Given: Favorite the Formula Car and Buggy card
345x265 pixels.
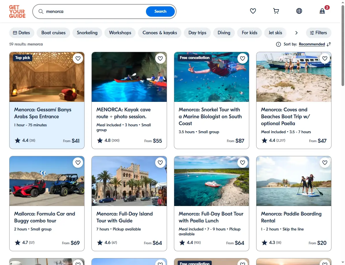Looking at the screenshot, I should [x=78, y=163].
